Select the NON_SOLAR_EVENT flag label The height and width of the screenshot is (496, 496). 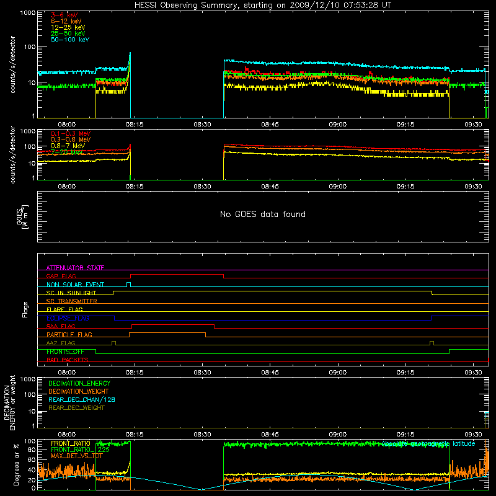[x=75, y=285]
